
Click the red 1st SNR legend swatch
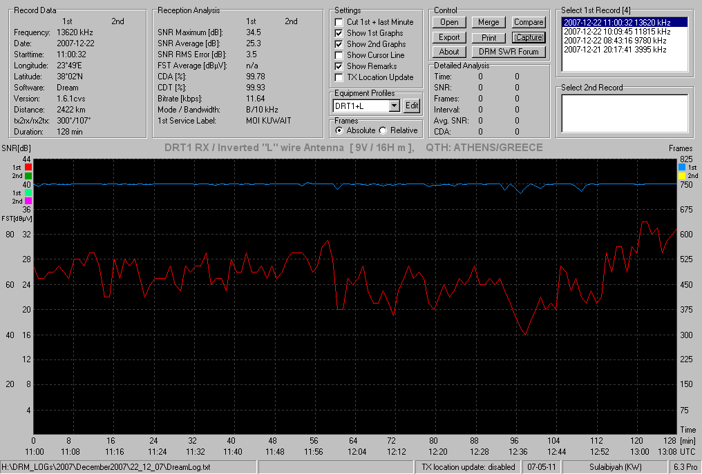click(x=28, y=167)
